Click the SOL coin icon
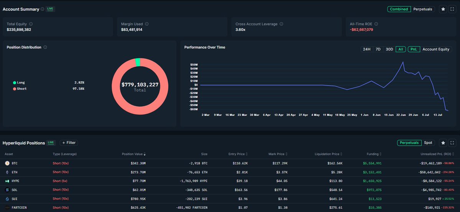 click(x=7, y=190)
